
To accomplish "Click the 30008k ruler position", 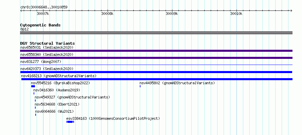I will click(x=108, y=14).
